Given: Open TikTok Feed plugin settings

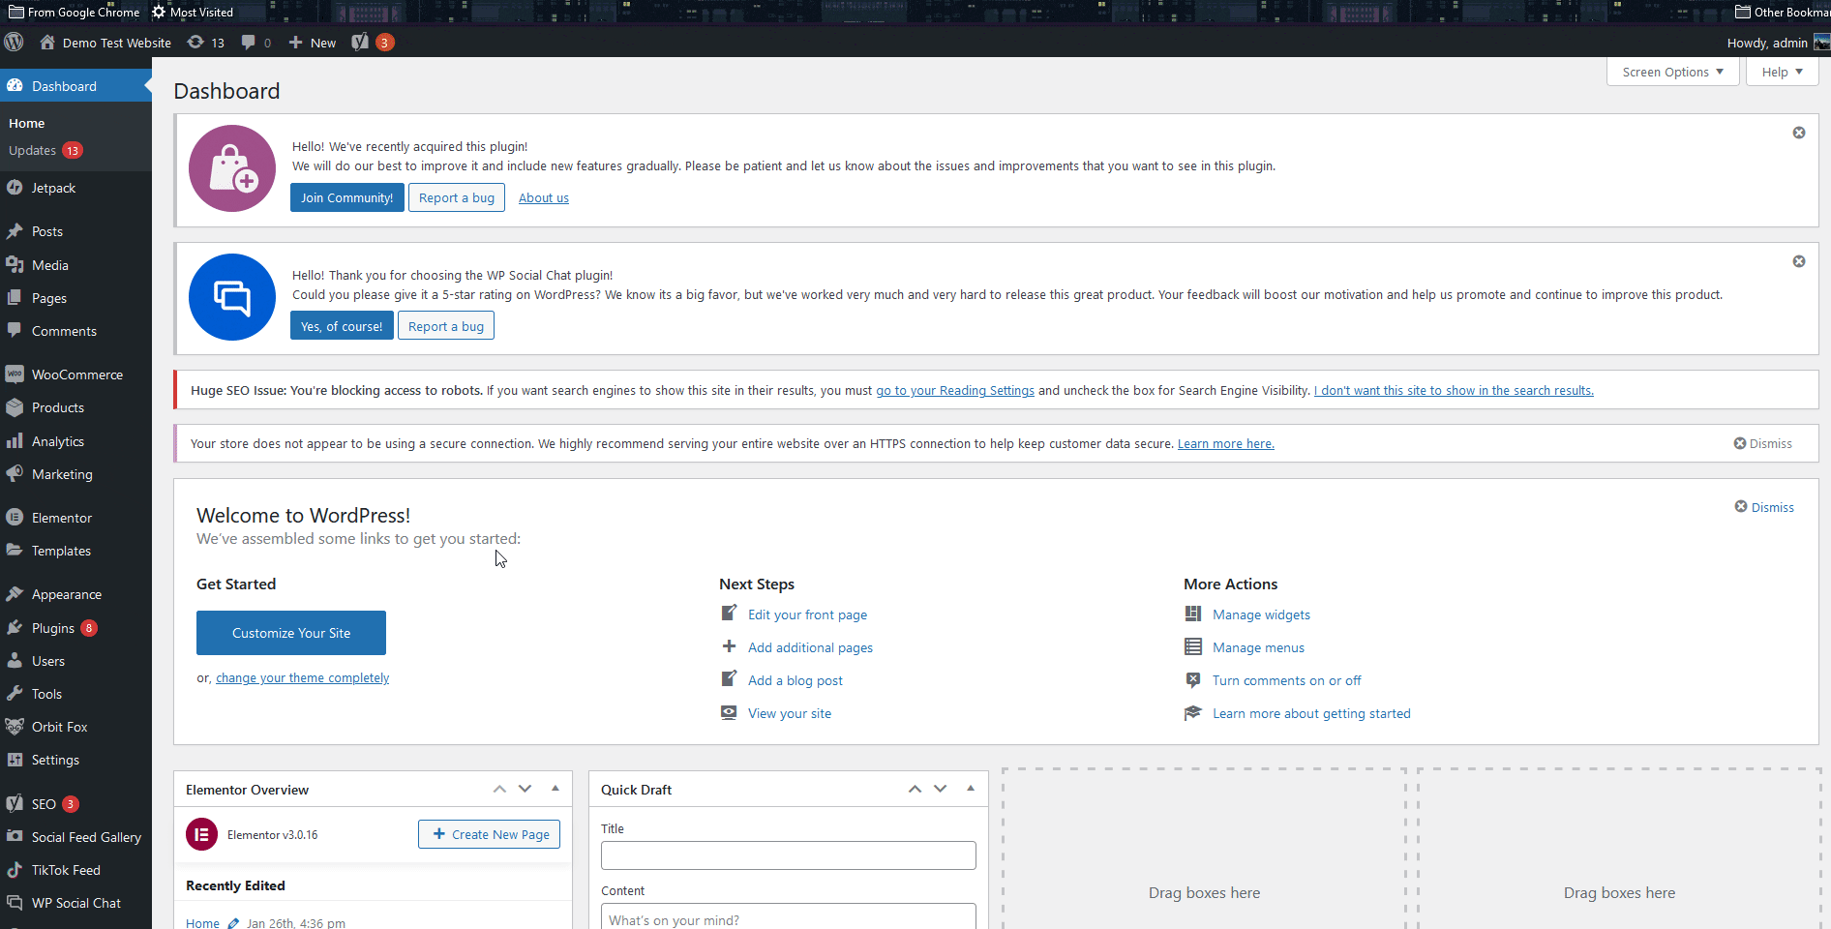Looking at the screenshot, I should click(64, 870).
